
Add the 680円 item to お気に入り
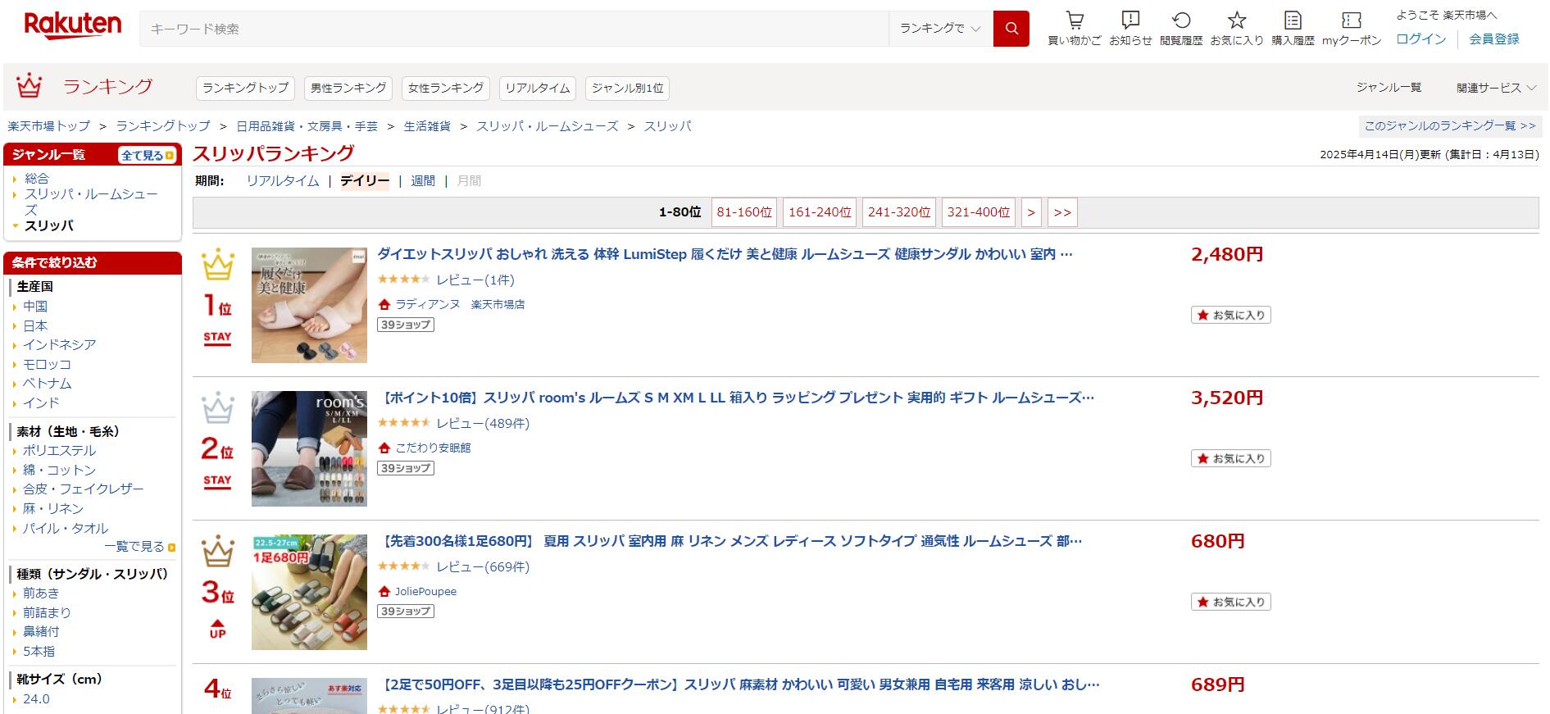(1230, 602)
